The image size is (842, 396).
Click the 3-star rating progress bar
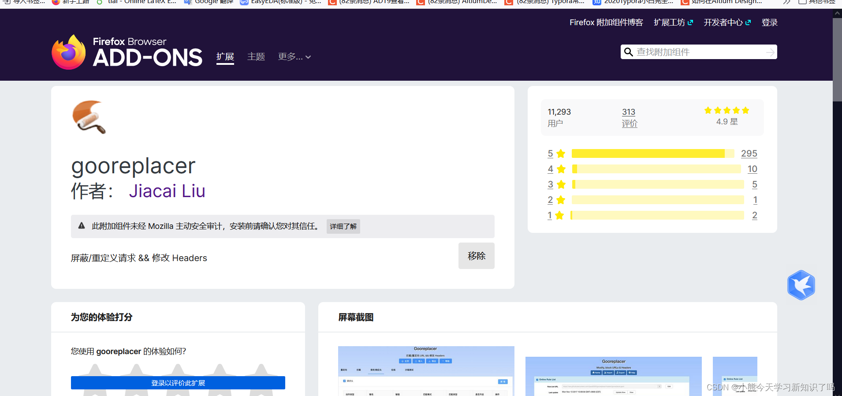658,184
